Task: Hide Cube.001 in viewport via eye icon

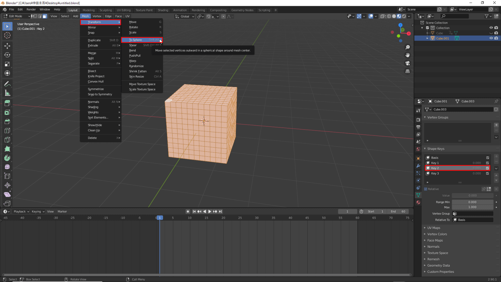Action: point(491,38)
